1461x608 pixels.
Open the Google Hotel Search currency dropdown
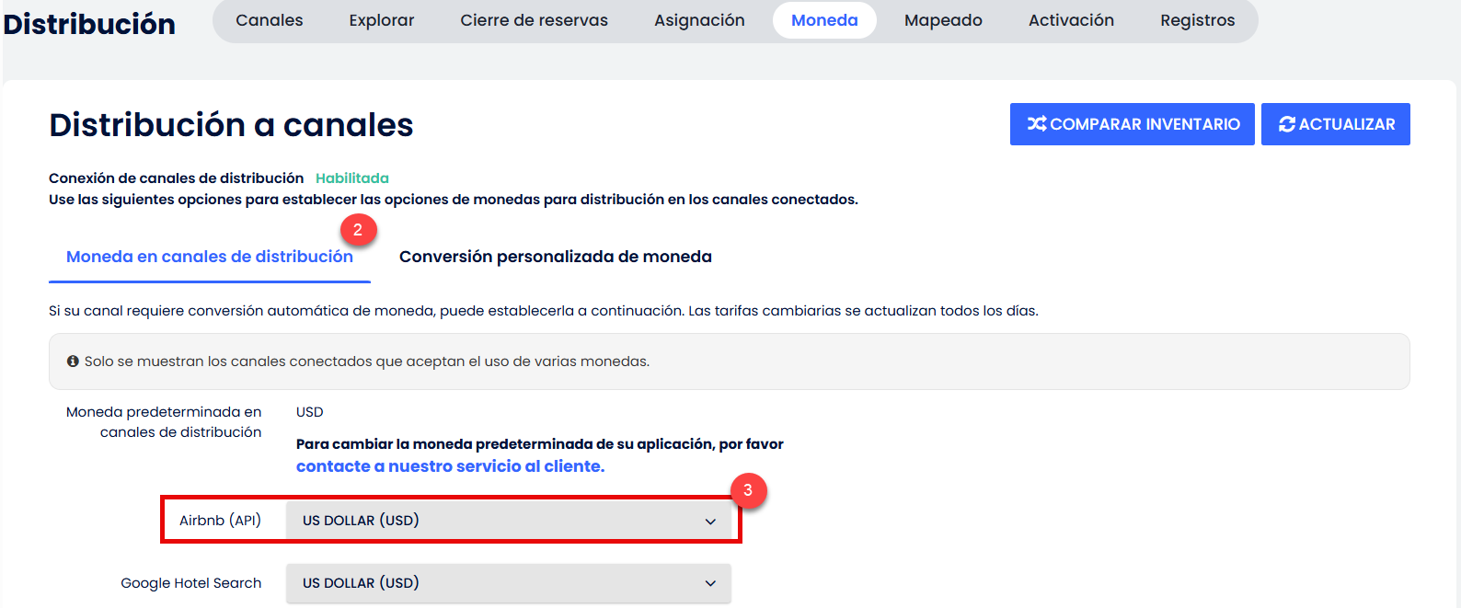(x=509, y=583)
